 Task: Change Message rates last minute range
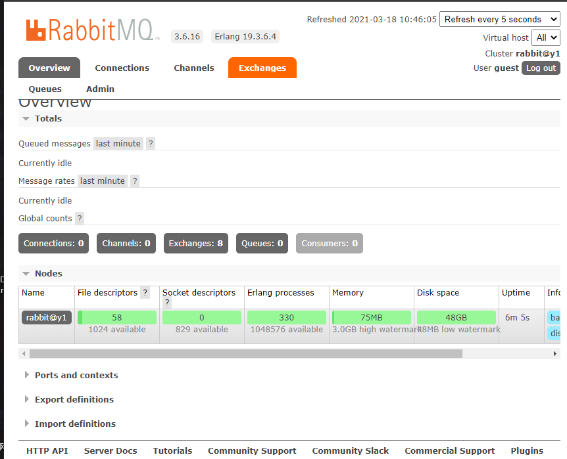[x=103, y=181]
